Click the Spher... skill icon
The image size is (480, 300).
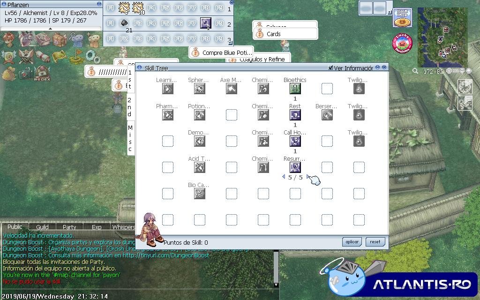click(200, 89)
